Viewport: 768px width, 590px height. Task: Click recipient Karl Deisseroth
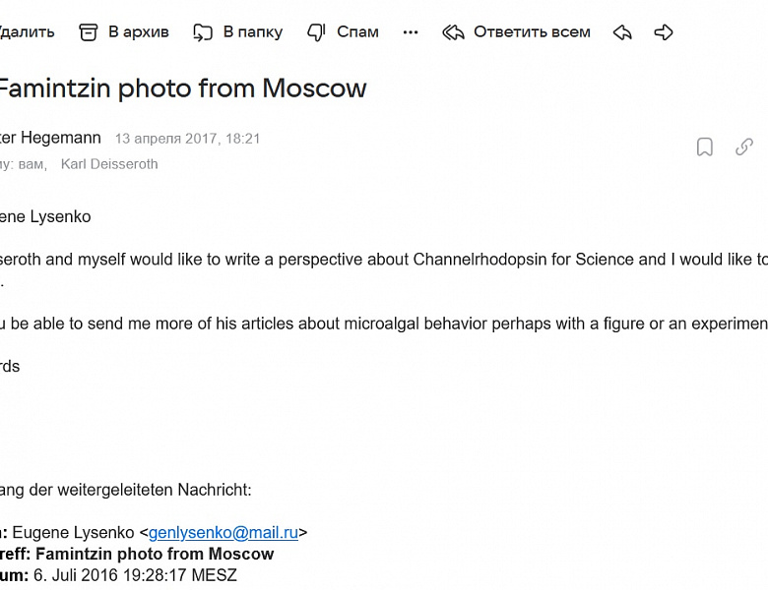point(109,164)
